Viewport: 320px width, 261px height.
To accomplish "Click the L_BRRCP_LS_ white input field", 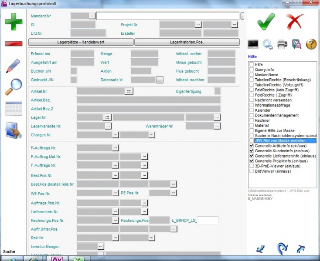I will (208, 221).
